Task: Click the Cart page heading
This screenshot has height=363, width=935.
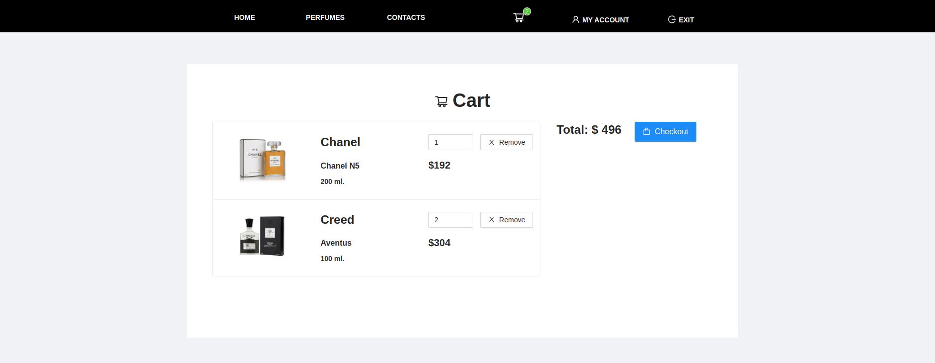Action: tap(471, 101)
